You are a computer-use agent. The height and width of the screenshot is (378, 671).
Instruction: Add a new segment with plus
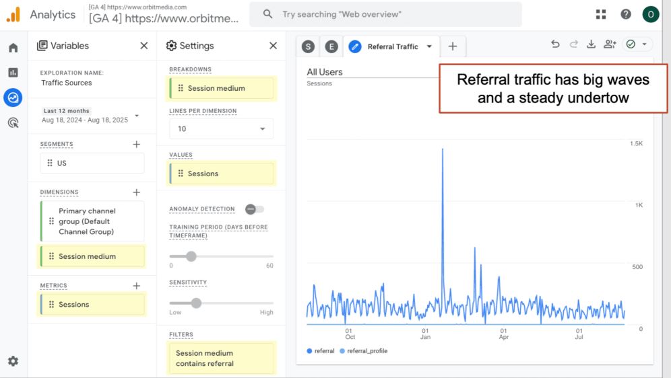136,144
